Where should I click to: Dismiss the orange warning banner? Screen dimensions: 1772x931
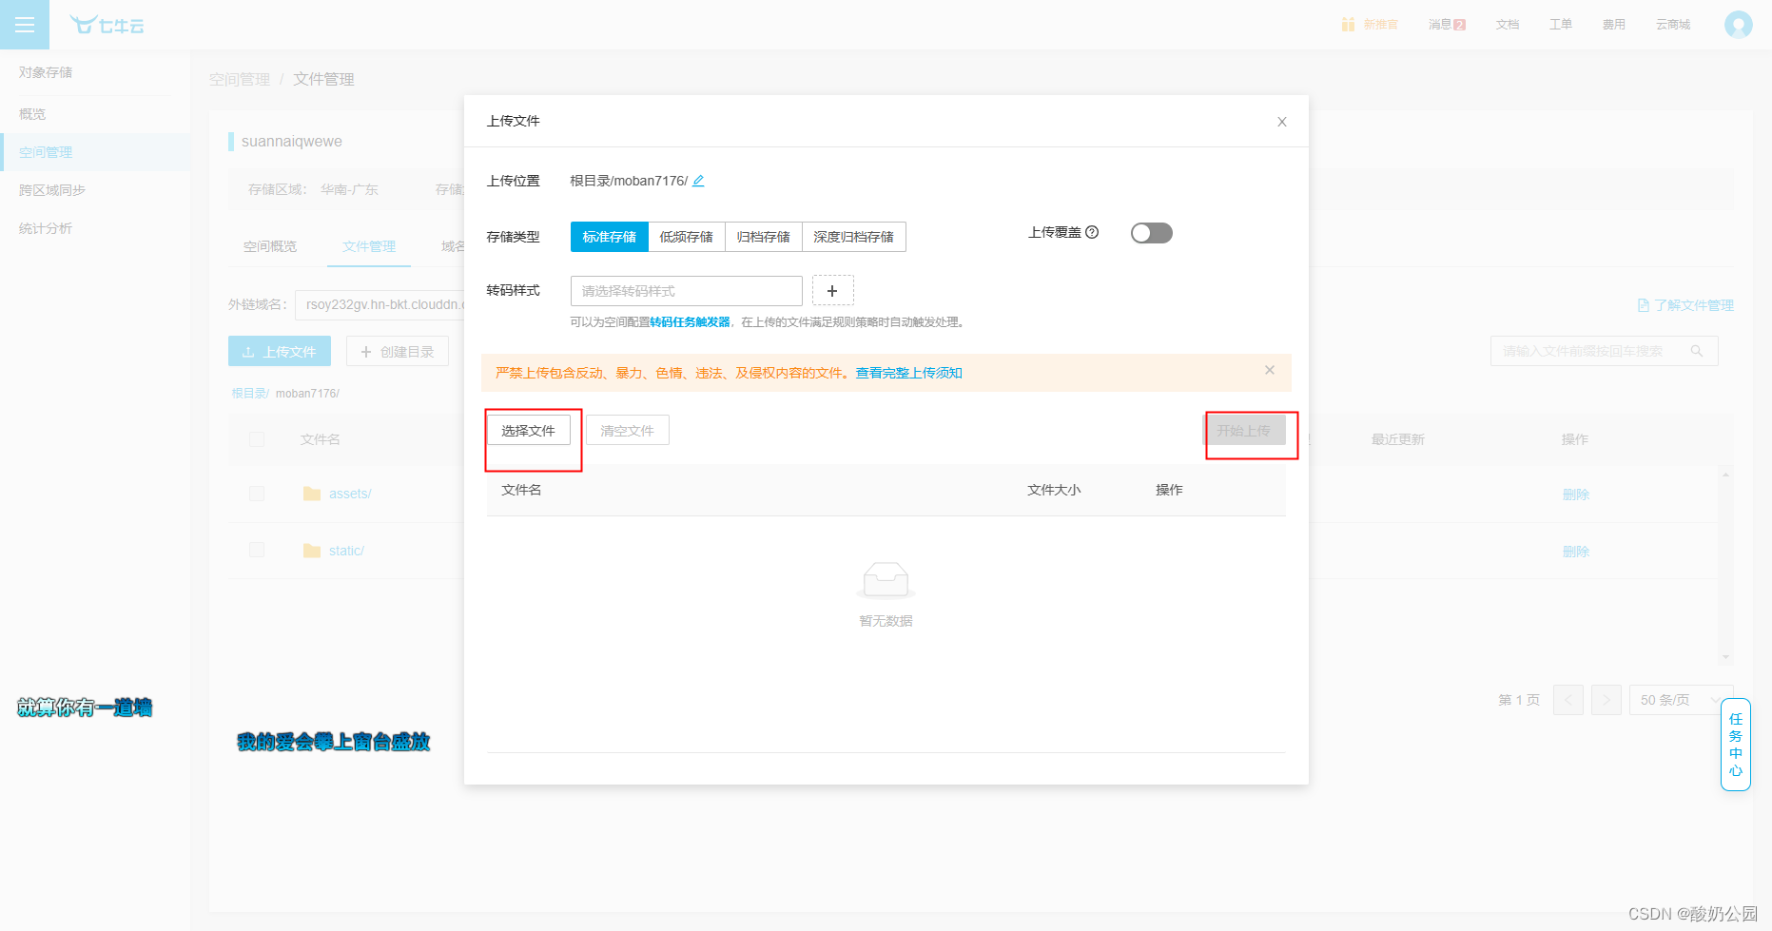(x=1269, y=371)
